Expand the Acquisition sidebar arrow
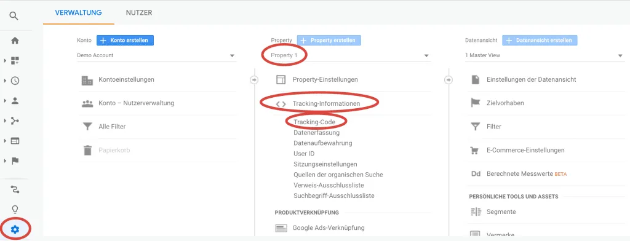630x241 pixels. click(x=5, y=121)
